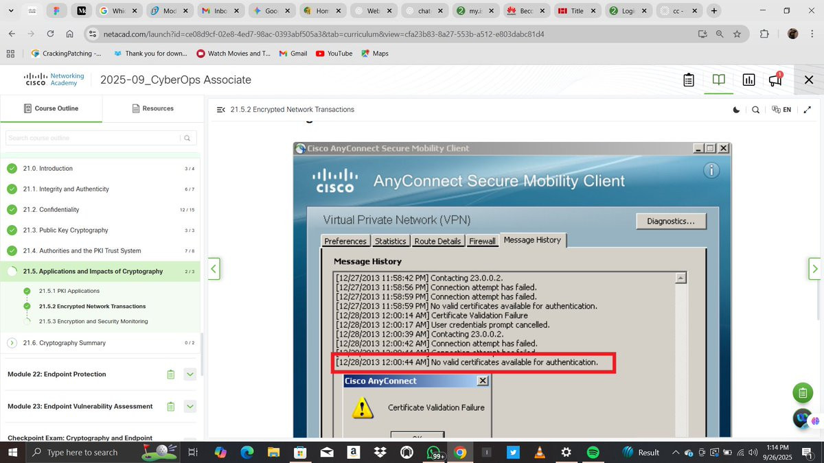The image size is (824, 463).
Task: Show hidden system tray icons
Action: (x=676, y=452)
